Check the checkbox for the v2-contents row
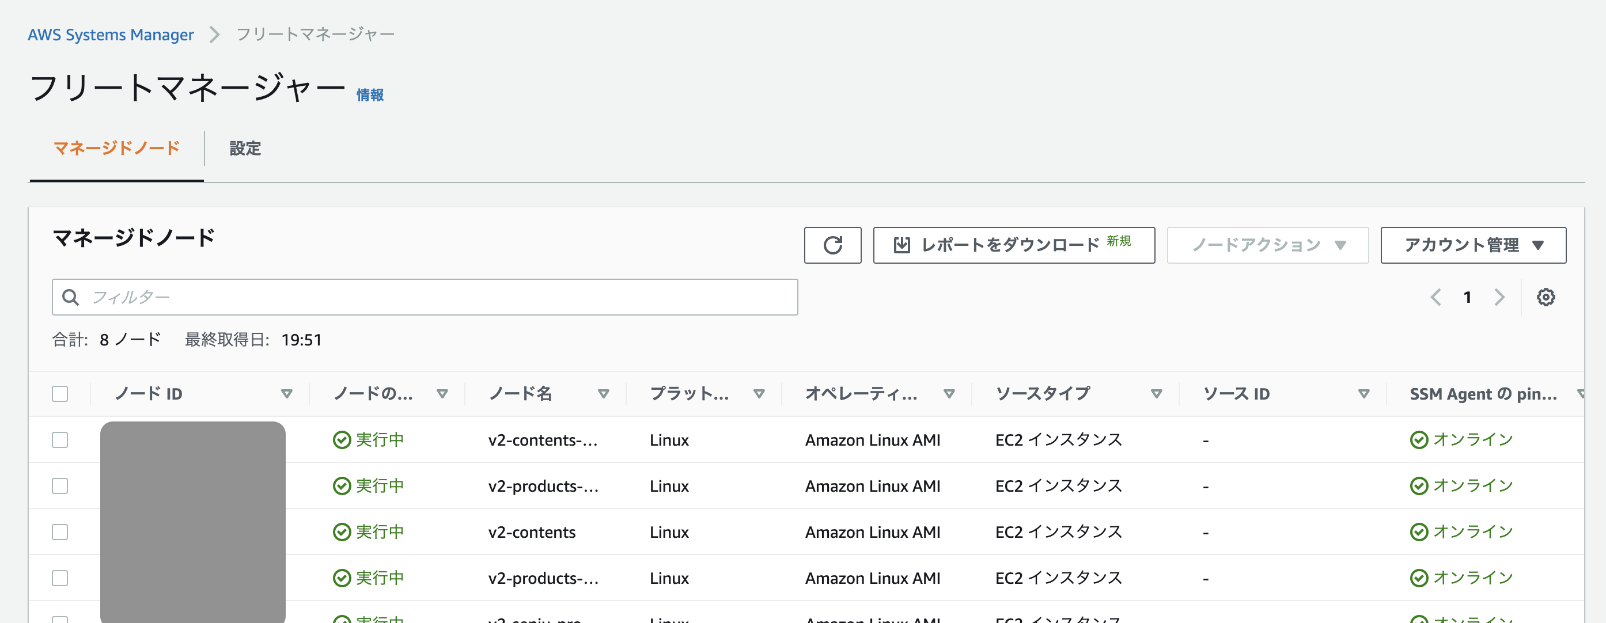Viewport: 1606px width, 623px height. (x=60, y=531)
